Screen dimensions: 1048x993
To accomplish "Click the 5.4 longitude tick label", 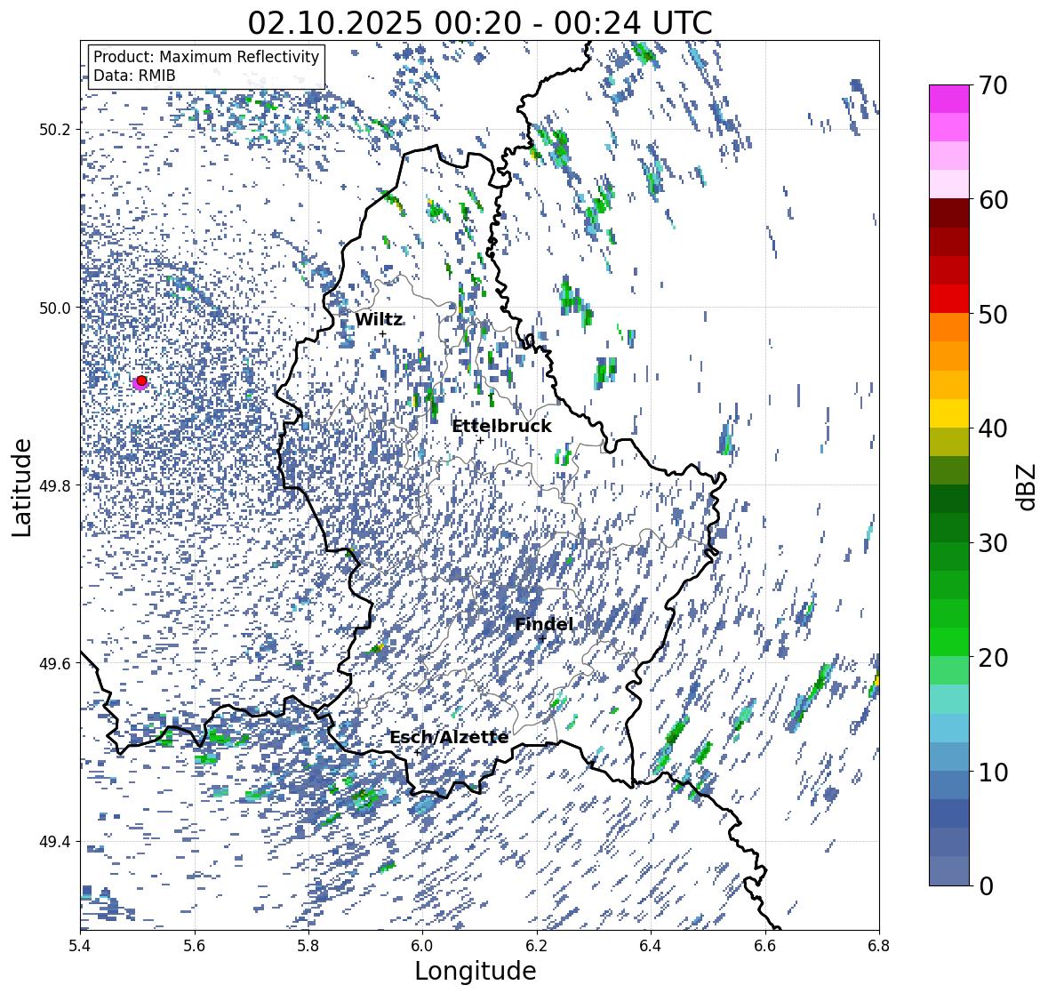I will tap(79, 946).
